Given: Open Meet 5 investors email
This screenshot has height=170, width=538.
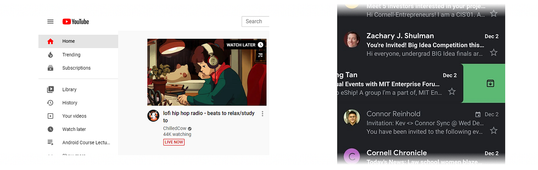Looking at the screenshot, I should [421, 14].
